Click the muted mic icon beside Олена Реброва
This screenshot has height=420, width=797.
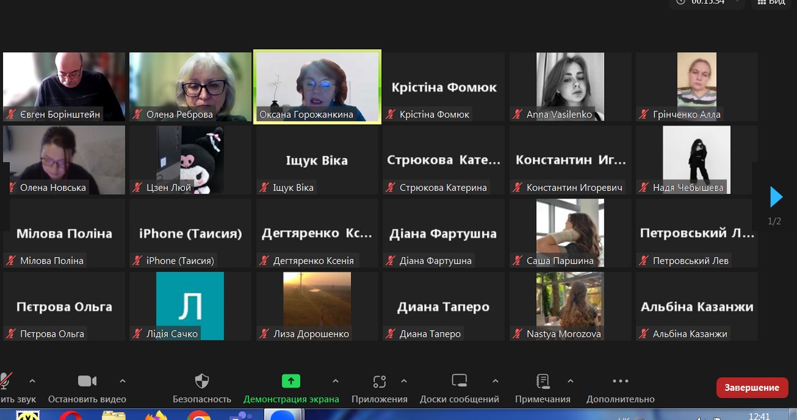point(137,114)
